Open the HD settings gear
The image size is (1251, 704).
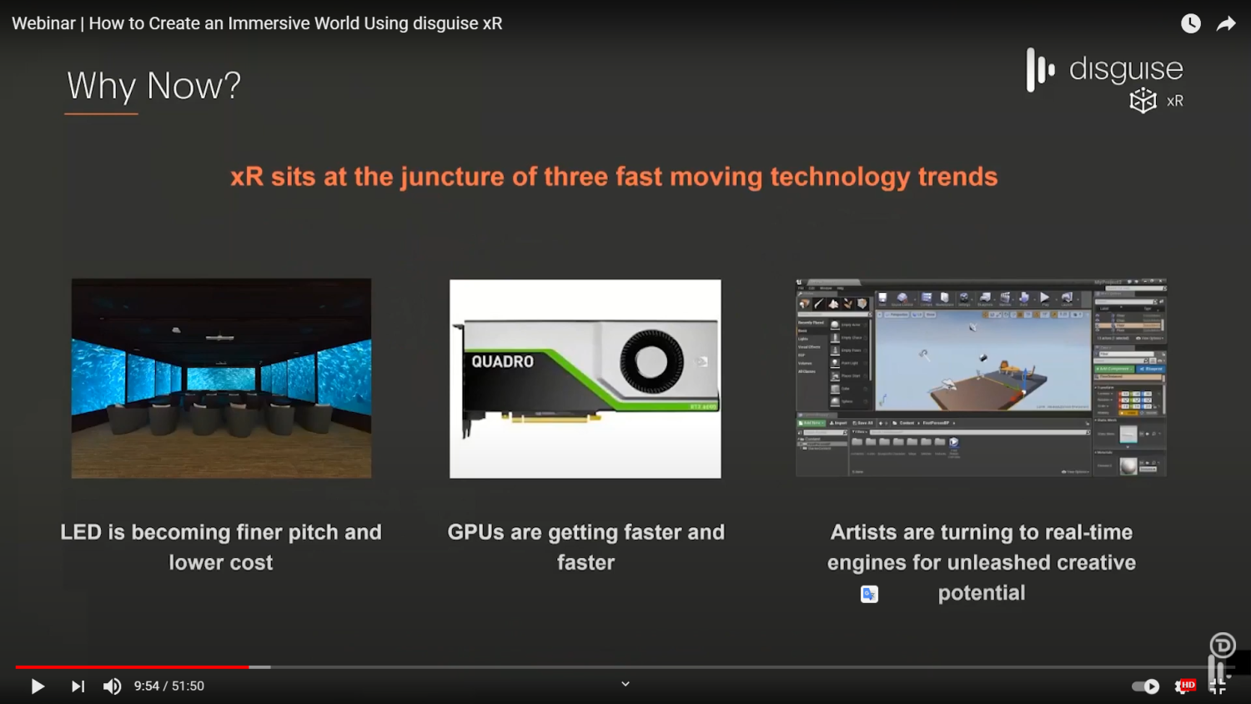[1184, 686]
